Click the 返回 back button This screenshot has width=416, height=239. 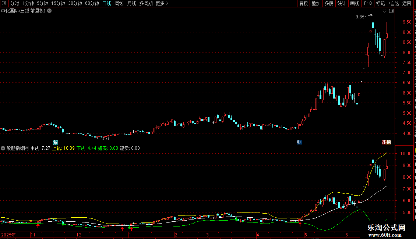point(406,3)
